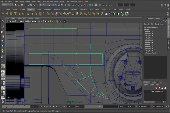Click polySurfaceShape213 shape name
The width and height of the screenshot is (170, 113).
151,27
